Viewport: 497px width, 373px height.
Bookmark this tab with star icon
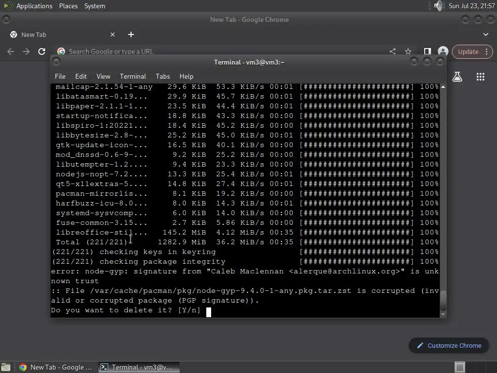pos(408,51)
